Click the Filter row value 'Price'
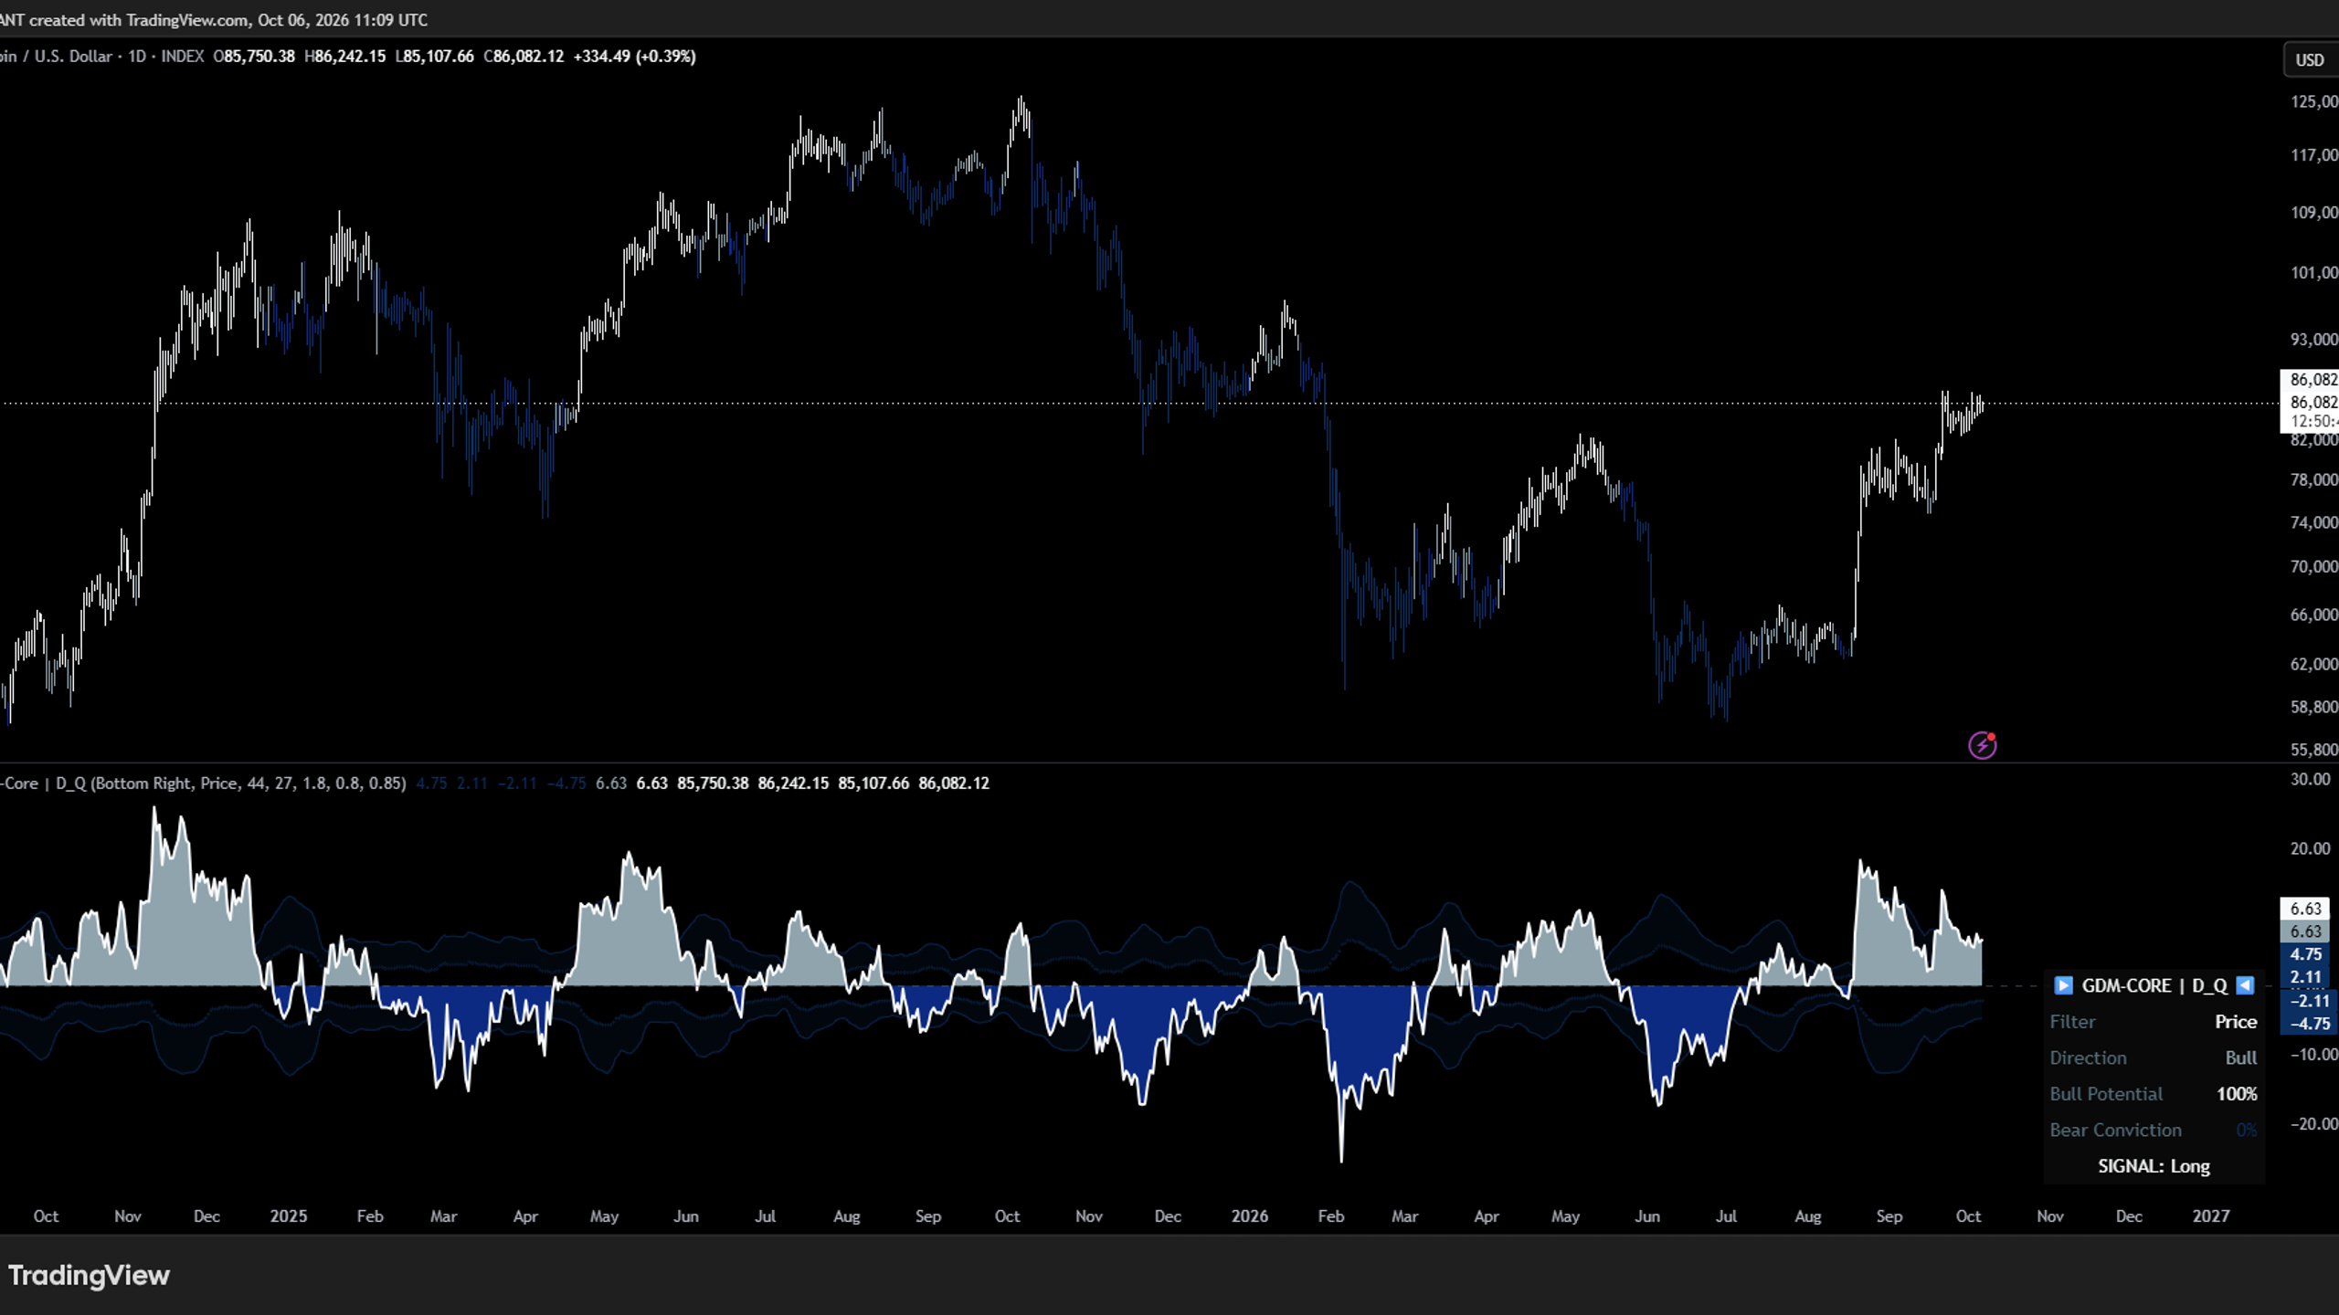Image resolution: width=2339 pixels, height=1315 pixels. (2236, 1022)
